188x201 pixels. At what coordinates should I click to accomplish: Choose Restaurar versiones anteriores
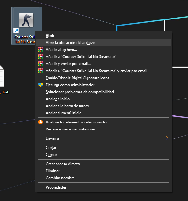coord(103,129)
